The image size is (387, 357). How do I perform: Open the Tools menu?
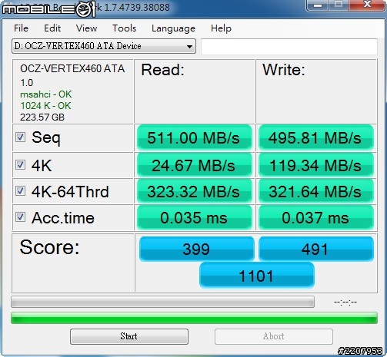click(124, 28)
